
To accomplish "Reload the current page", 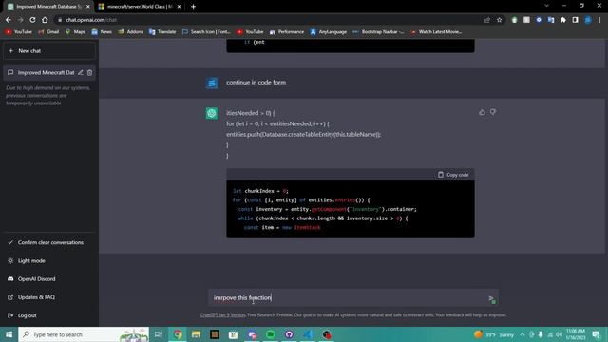I will [32, 20].
